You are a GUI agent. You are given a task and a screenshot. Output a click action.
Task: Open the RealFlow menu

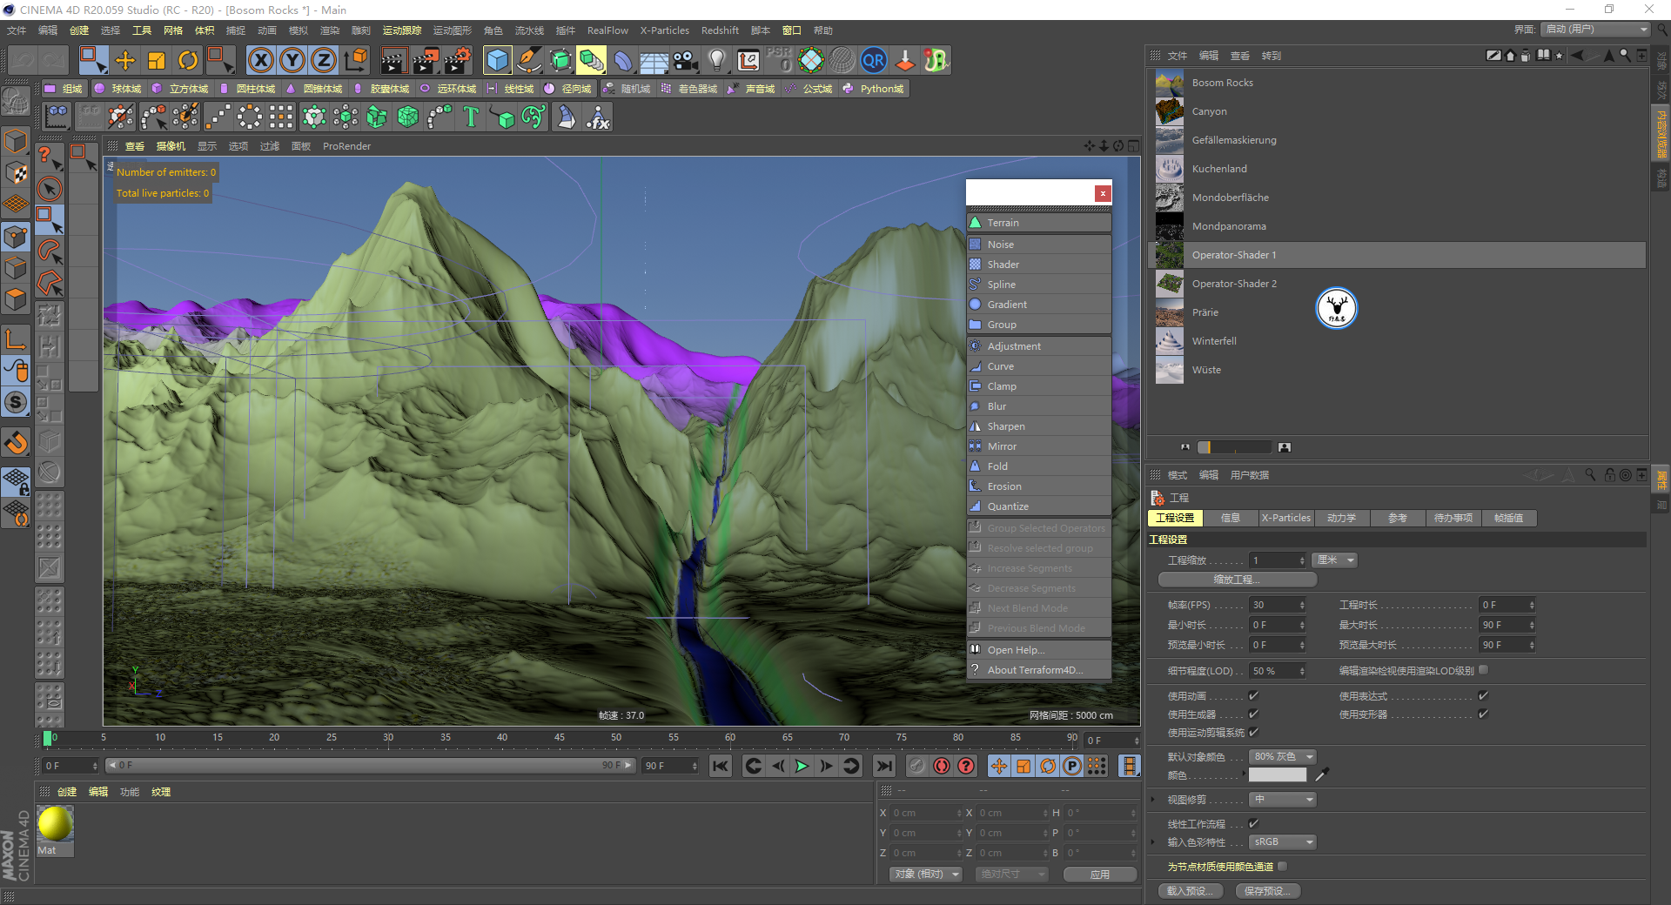(607, 30)
